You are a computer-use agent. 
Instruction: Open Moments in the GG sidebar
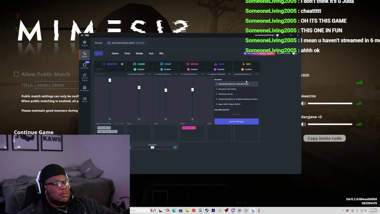pyautogui.click(x=85, y=66)
